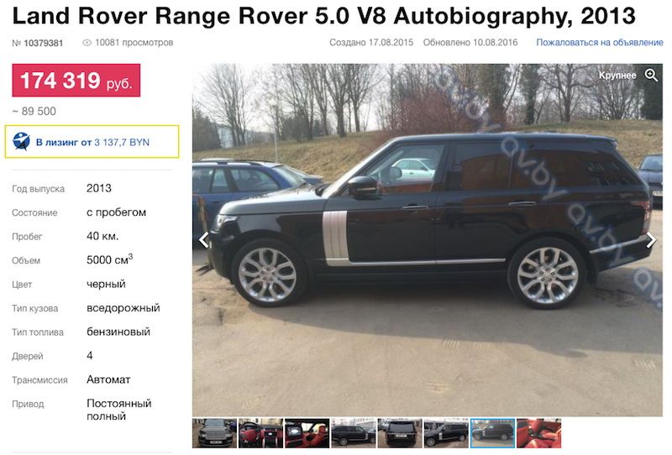Select the highlighted seventh side-view thumbnail
Image resolution: width=672 pixels, height=455 pixels.
(492, 433)
